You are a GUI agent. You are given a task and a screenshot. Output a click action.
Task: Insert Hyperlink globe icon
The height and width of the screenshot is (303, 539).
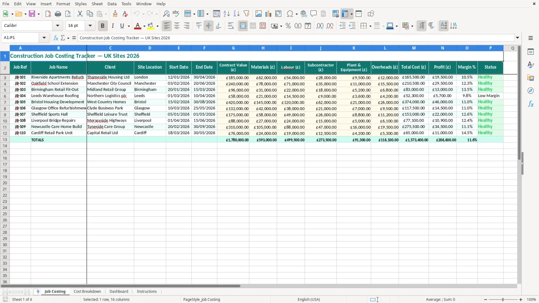pyautogui.click(x=304, y=14)
